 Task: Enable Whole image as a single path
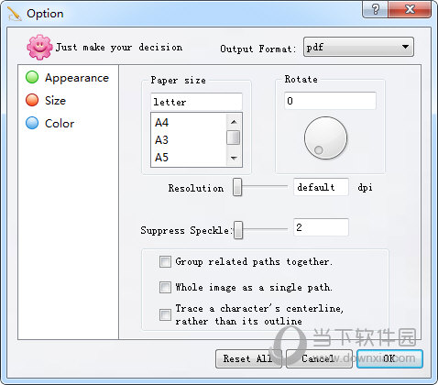165,287
